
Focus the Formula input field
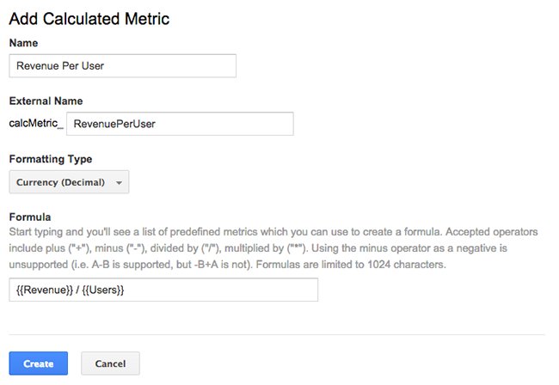(x=163, y=290)
